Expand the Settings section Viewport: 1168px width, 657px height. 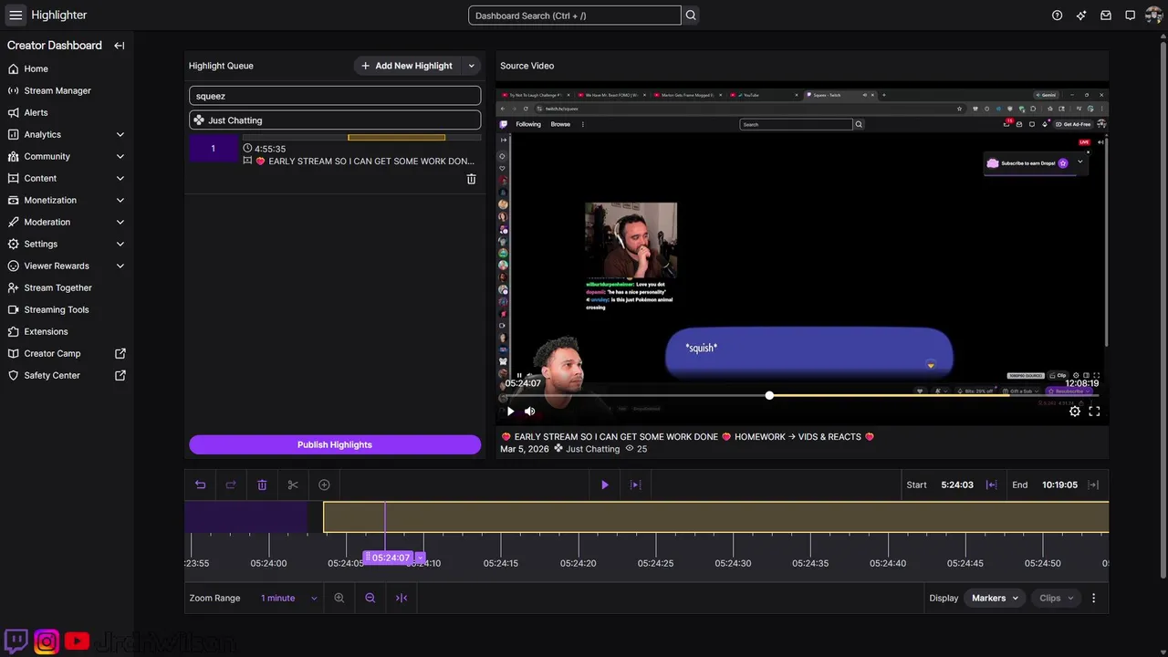[x=120, y=244]
